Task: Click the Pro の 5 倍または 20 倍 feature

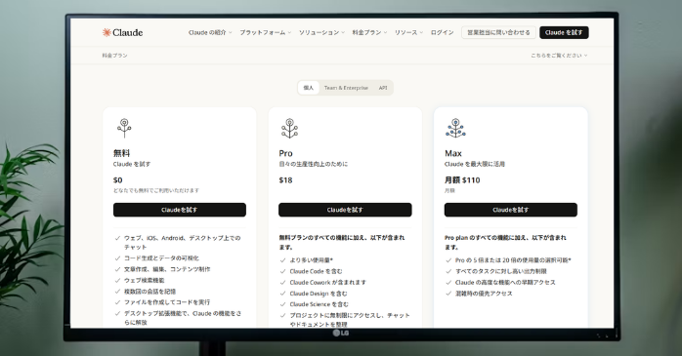Action: click(513, 260)
